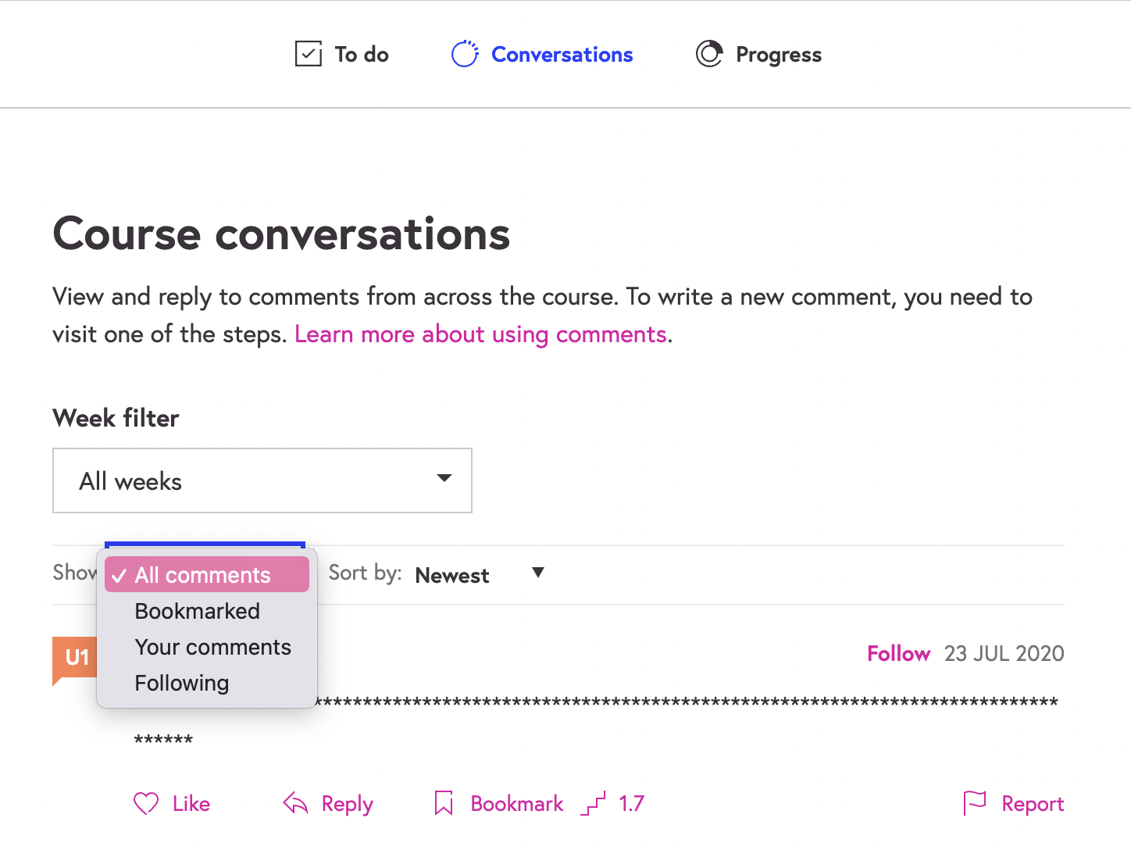The height and width of the screenshot is (850, 1131).
Task: Click the All weeks dropdown arrow
Action: [444, 478]
